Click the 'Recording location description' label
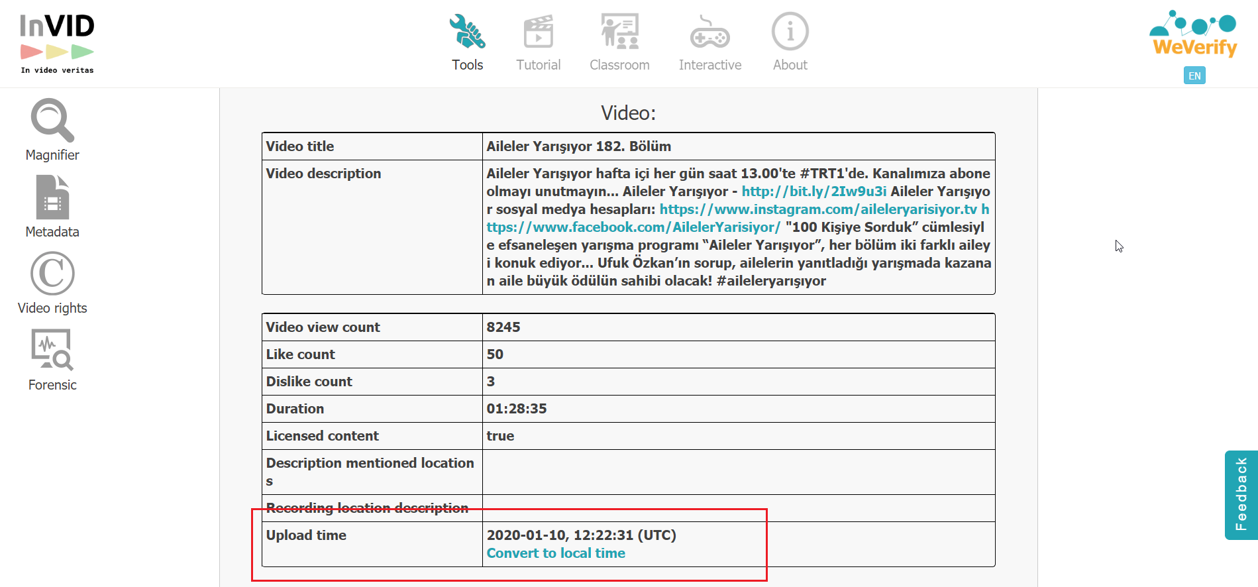 (x=367, y=508)
